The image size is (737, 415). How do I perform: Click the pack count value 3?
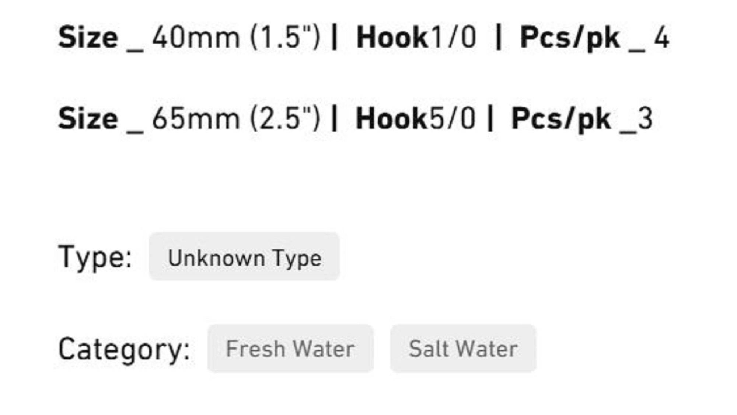click(x=645, y=119)
